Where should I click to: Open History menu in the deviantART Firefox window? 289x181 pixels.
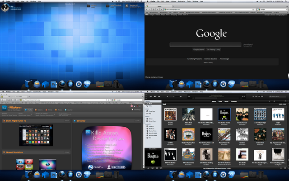29,91
